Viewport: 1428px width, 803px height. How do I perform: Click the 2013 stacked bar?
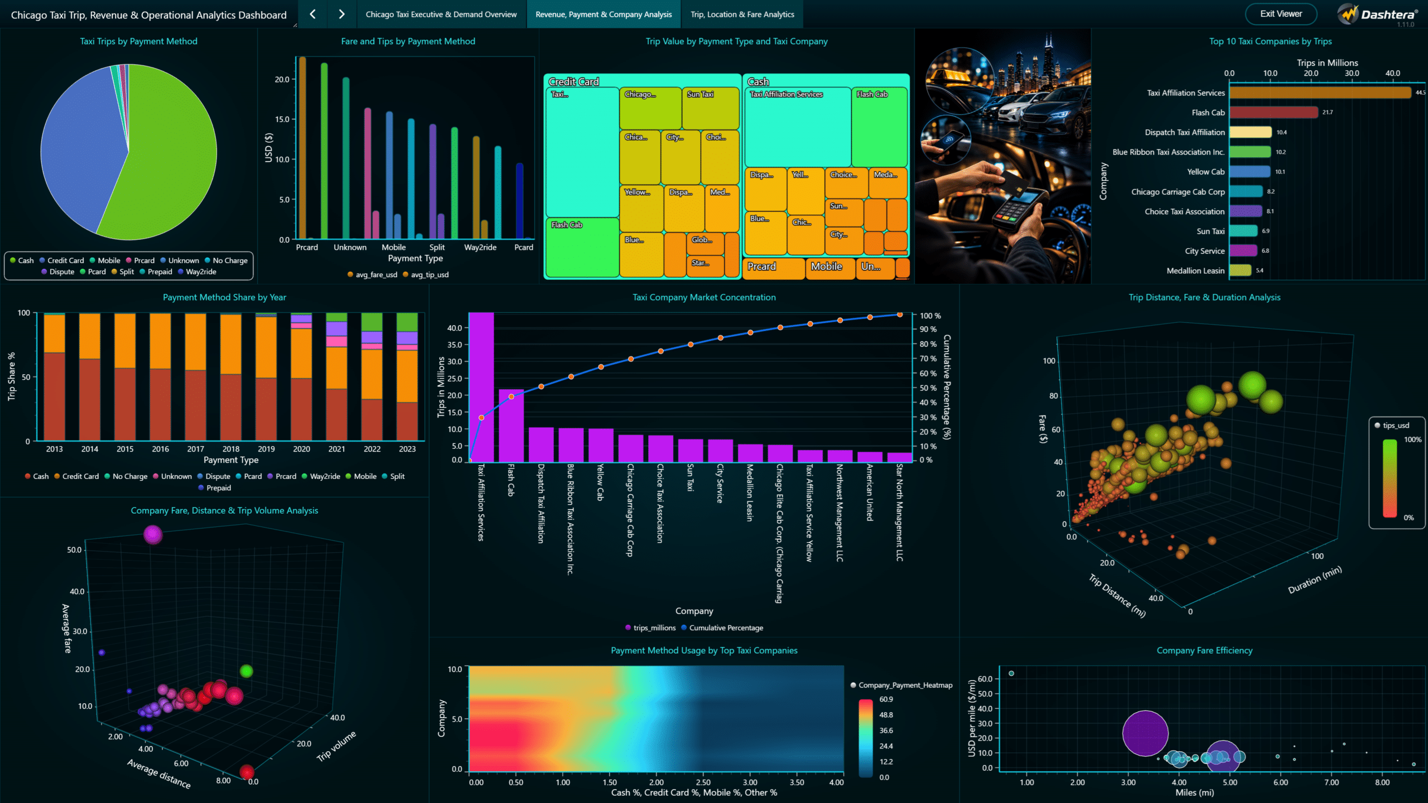pyautogui.click(x=54, y=377)
